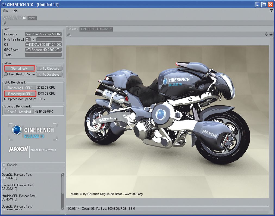Click the 4543 CB-CPU score
The image size is (275, 216).
[x=46, y=94]
